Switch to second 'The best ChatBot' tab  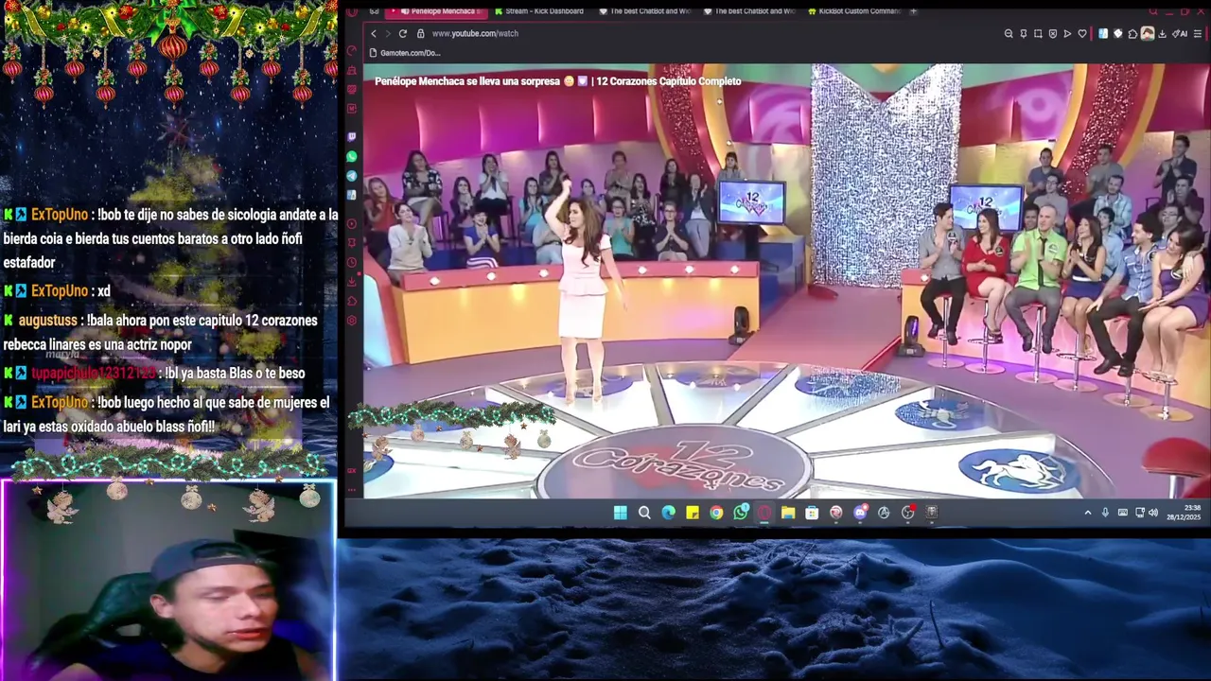(750, 11)
